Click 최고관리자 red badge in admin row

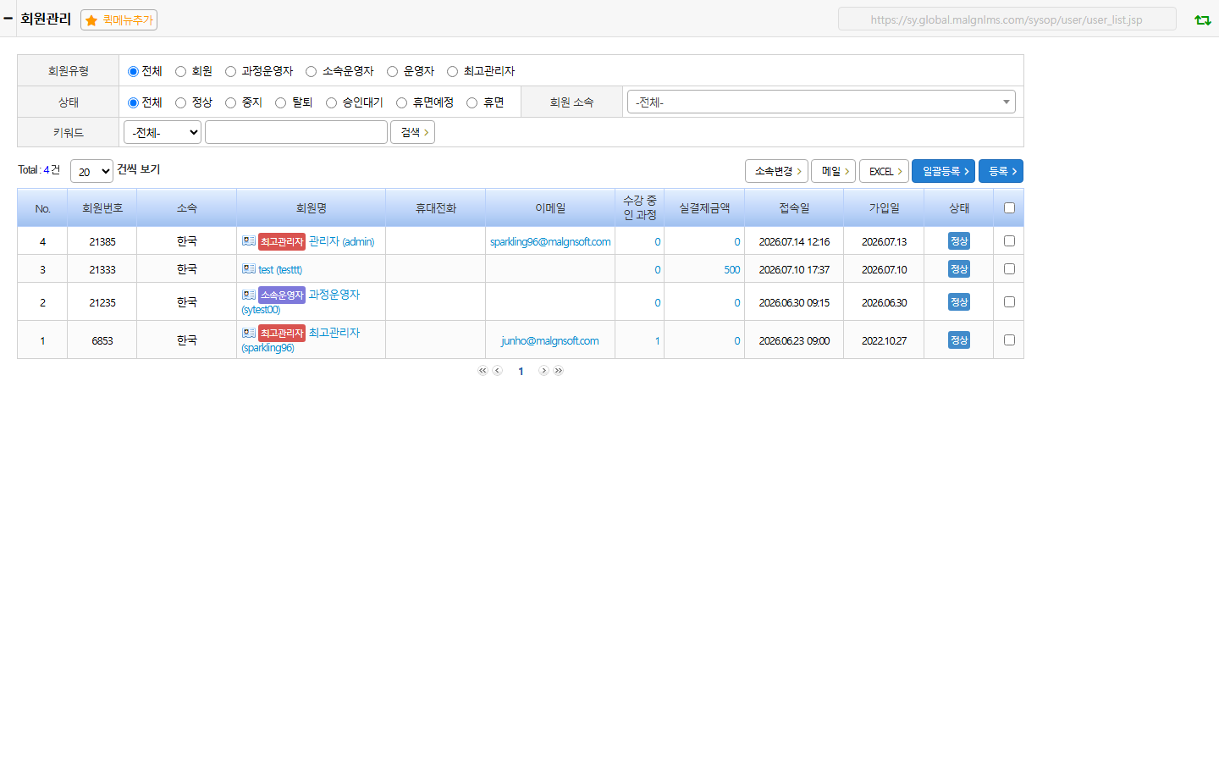(x=282, y=242)
